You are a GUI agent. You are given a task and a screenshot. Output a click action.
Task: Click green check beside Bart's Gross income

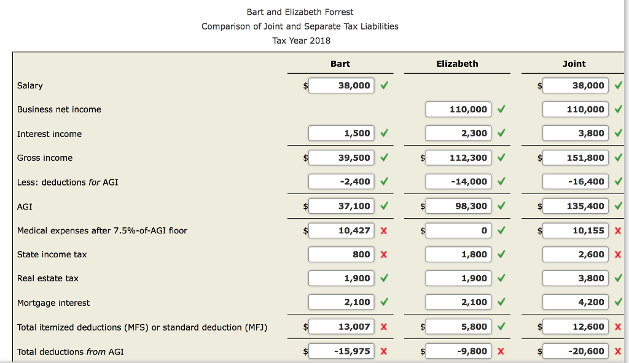pyautogui.click(x=385, y=157)
